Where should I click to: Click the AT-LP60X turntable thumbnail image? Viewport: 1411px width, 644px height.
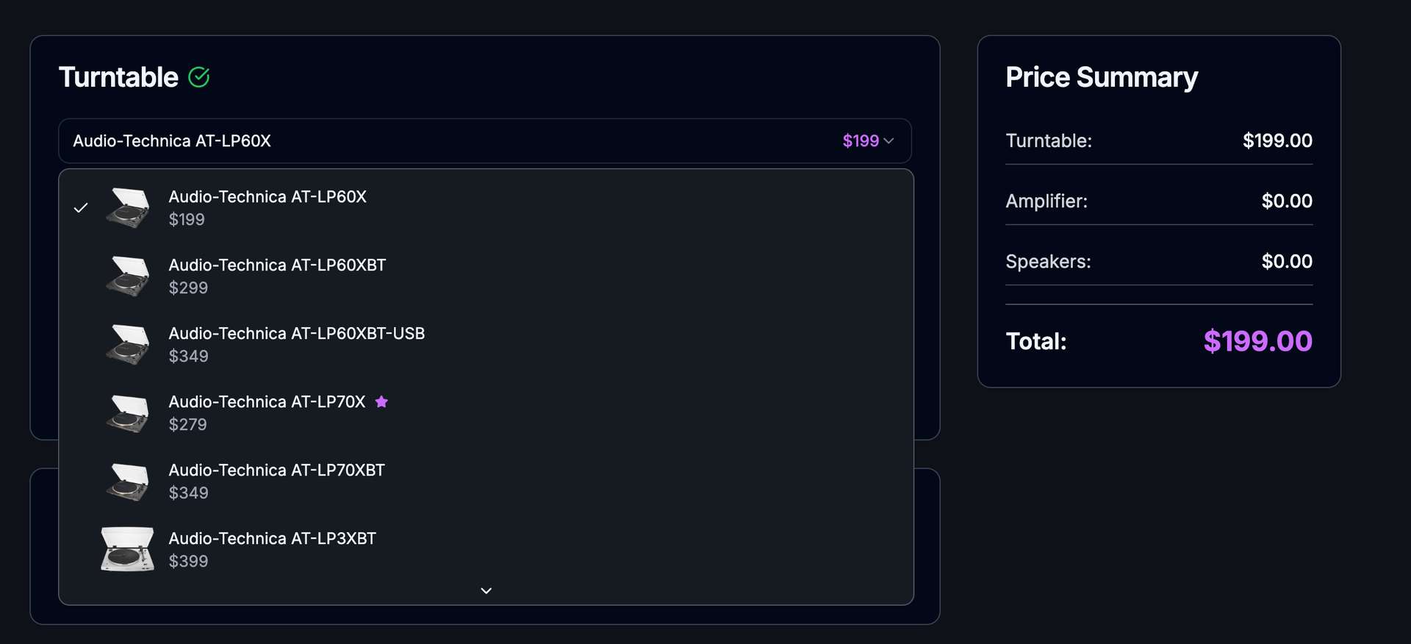click(x=127, y=207)
